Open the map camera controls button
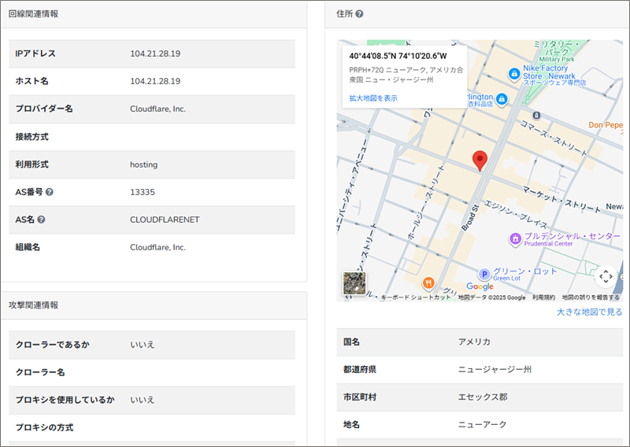This screenshot has height=447, width=630. tap(605, 276)
